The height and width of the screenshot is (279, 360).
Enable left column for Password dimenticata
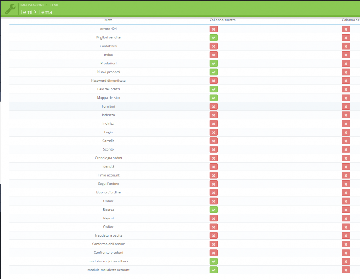click(213, 81)
